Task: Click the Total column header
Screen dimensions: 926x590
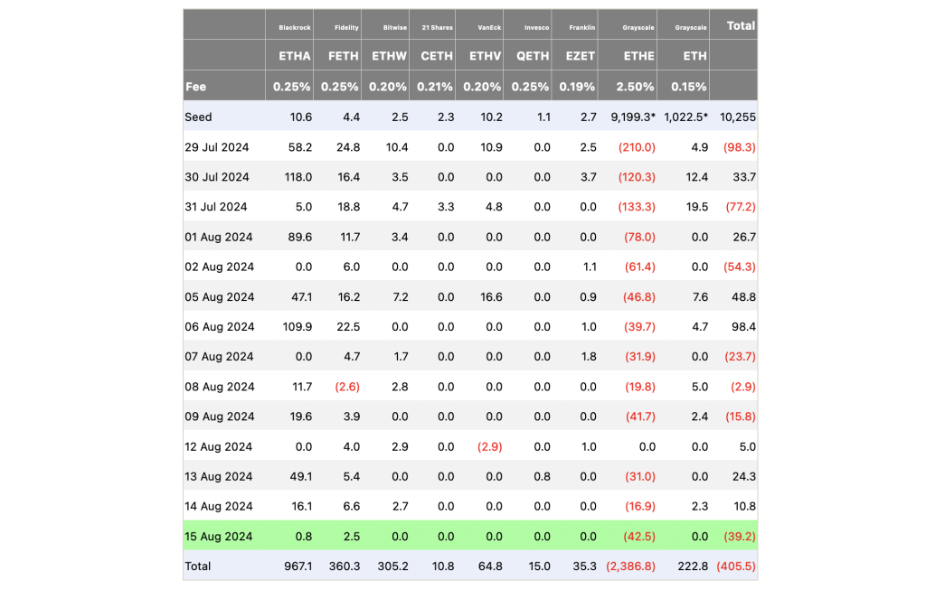Action: (741, 26)
